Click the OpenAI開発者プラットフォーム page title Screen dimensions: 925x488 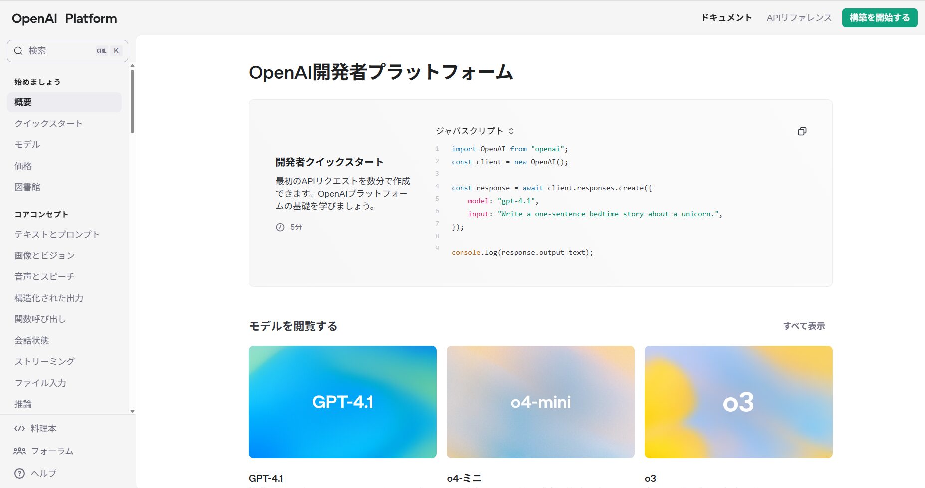click(381, 72)
